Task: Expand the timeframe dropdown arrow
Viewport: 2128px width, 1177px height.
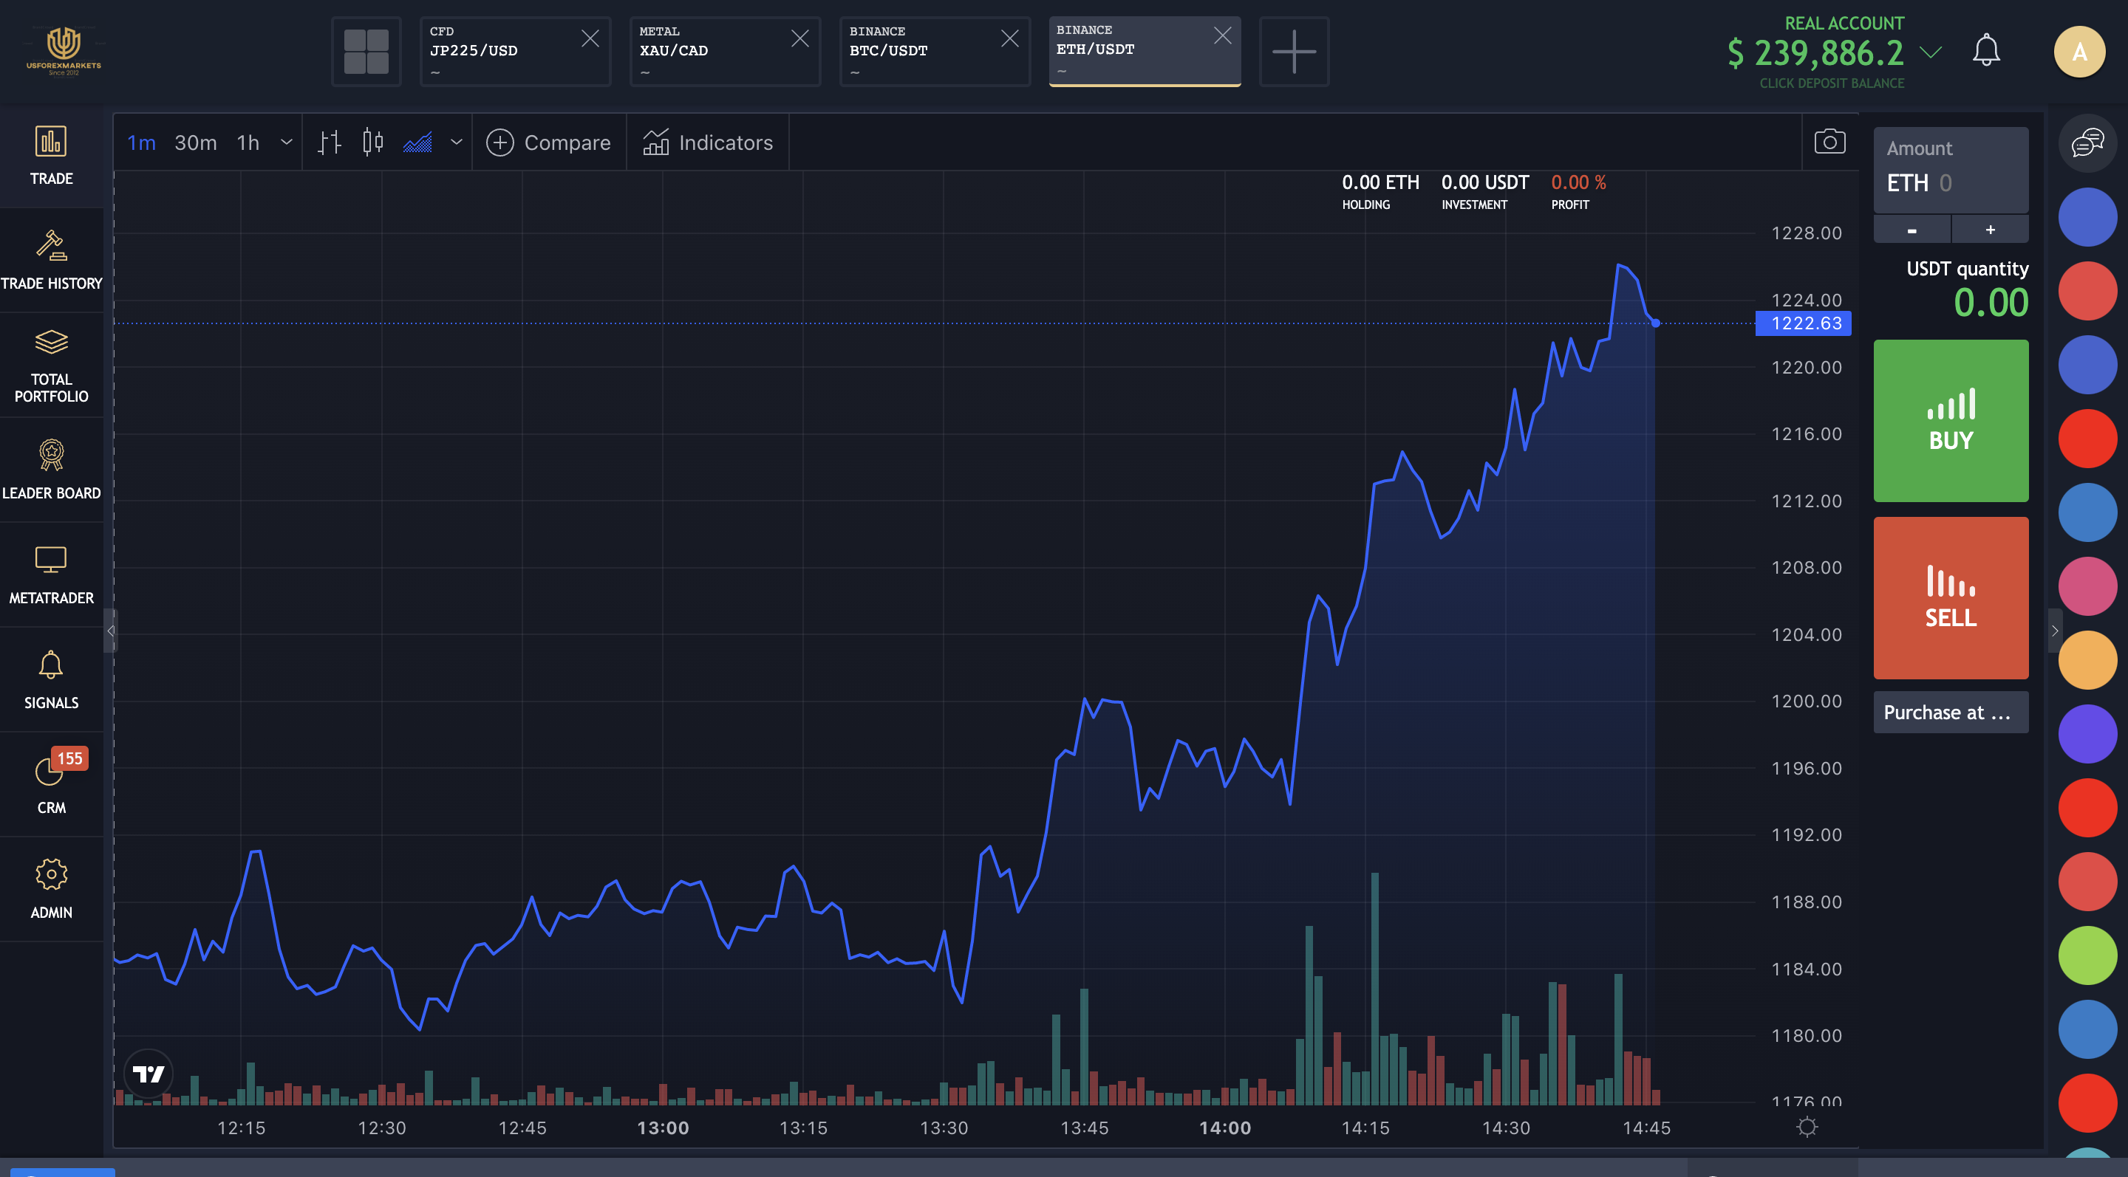Action: tap(287, 143)
